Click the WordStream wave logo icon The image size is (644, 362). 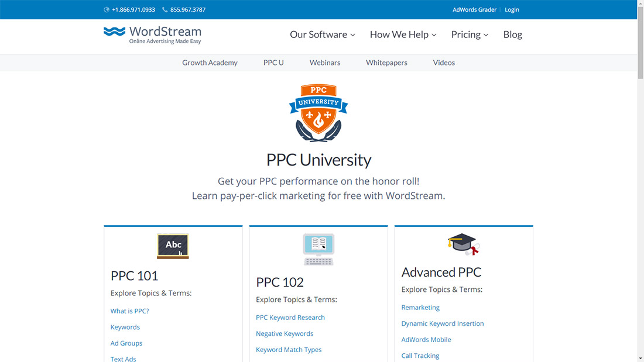click(x=114, y=32)
